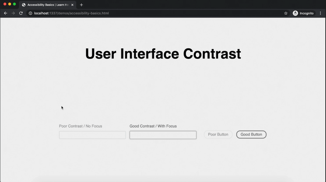Minimize the window with yellow button
The image size is (326, 182).
[x=10, y=4]
